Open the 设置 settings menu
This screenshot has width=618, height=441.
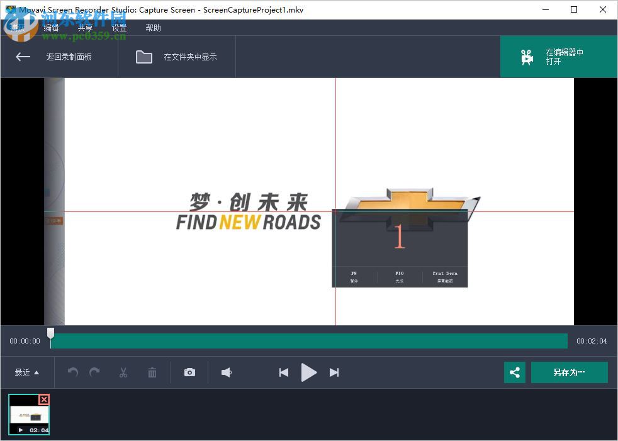119,27
